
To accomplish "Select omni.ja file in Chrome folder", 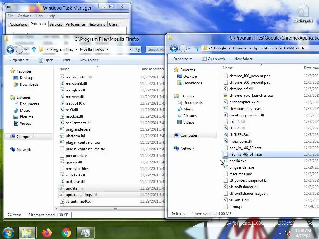I will coord(236,207).
